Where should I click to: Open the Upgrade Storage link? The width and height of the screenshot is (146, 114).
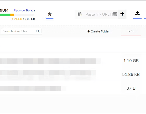click(25, 10)
